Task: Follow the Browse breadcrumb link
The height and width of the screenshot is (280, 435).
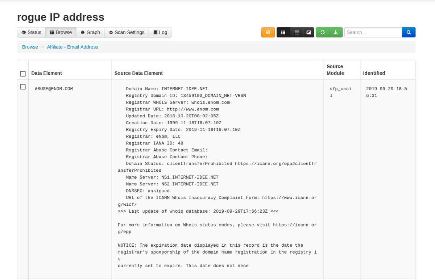Action: click(30, 47)
